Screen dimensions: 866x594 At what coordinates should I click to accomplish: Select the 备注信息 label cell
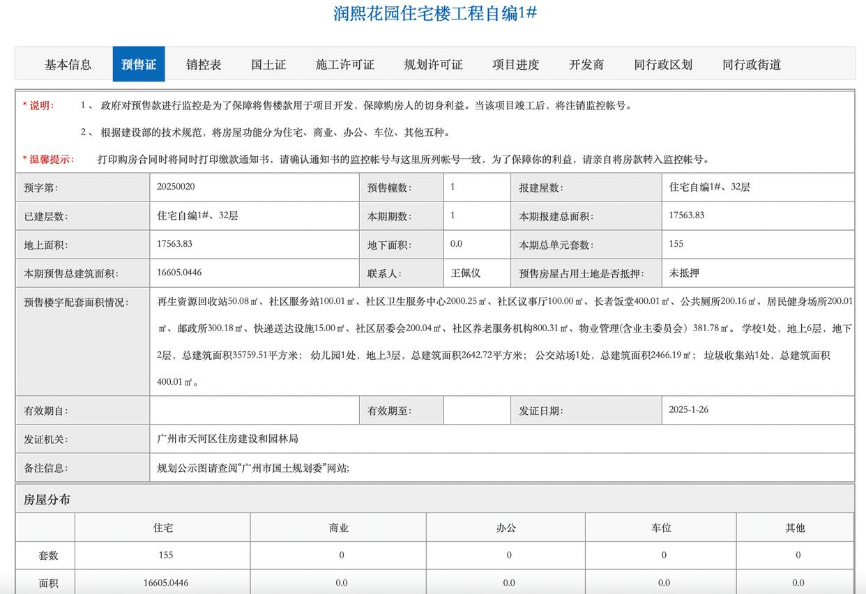click(x=82, y=468)
